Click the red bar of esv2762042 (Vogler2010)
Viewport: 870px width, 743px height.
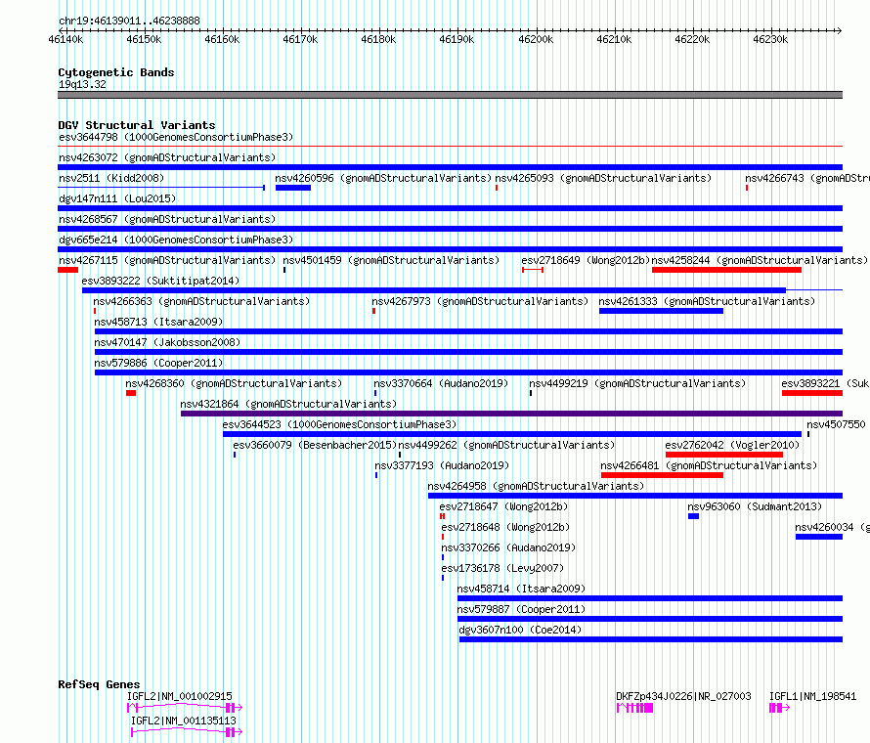pos(724,455)
